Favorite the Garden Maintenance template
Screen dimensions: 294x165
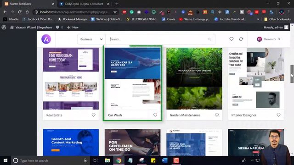pyautogui.click(x=217, y=115)
